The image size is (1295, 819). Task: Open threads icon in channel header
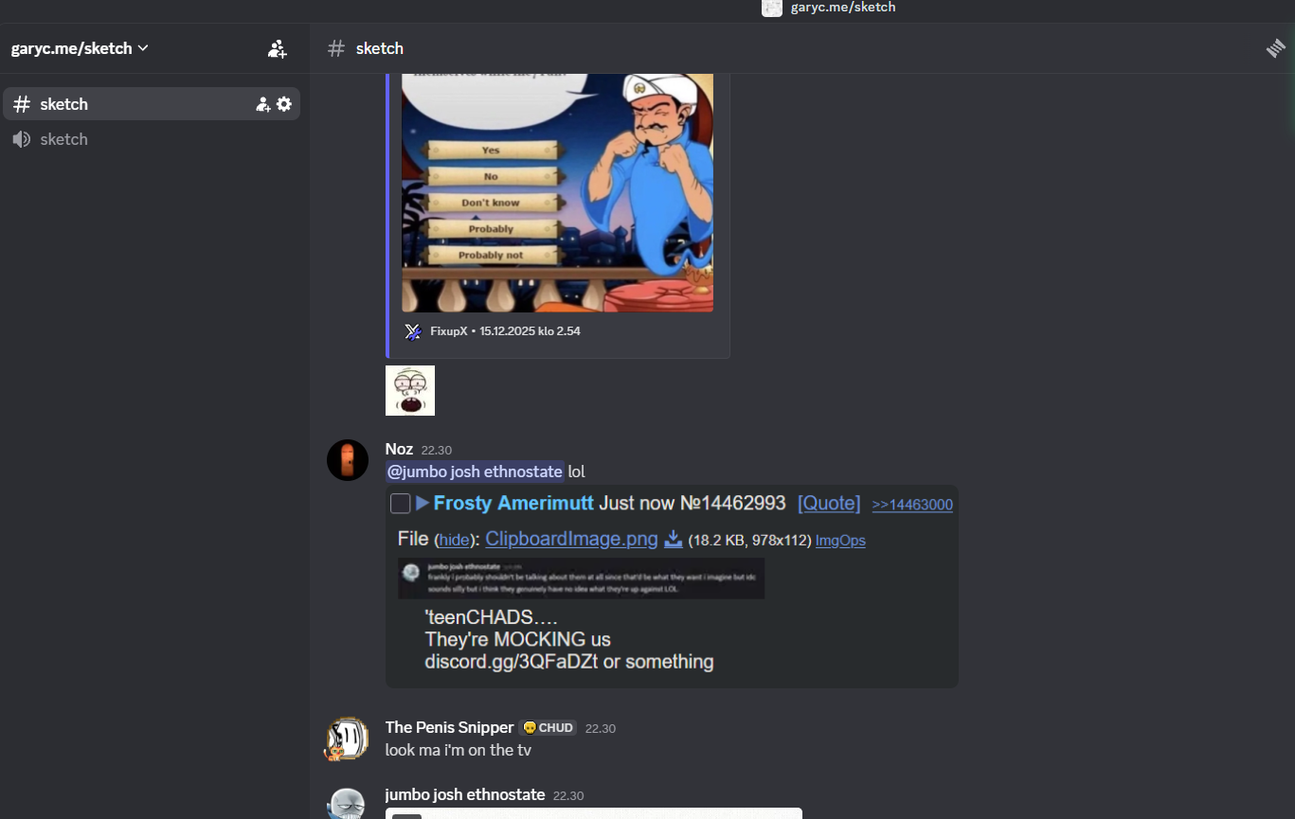point(1276,48)
